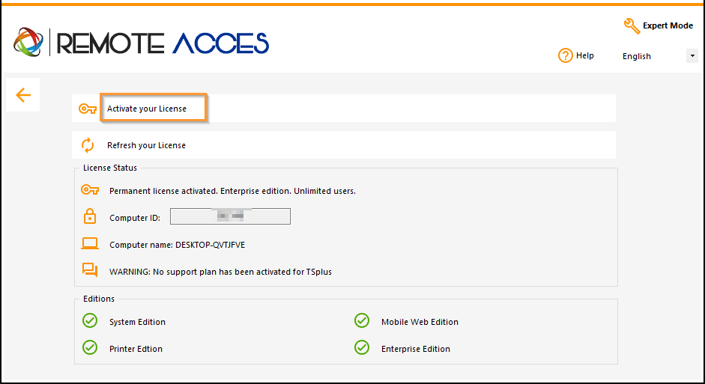This screenshot has height=384, width=705.
Task: Click the license status key icon
Action: 90,190
